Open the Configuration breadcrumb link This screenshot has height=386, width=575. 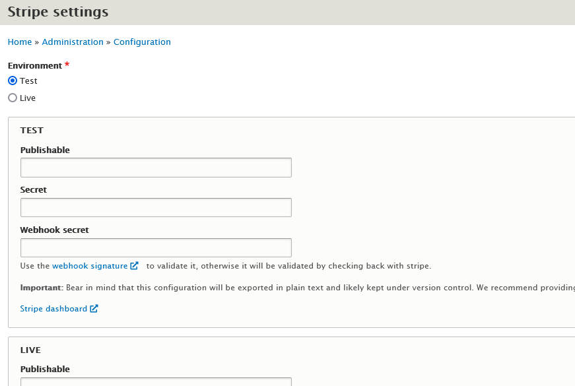[142, 42]
